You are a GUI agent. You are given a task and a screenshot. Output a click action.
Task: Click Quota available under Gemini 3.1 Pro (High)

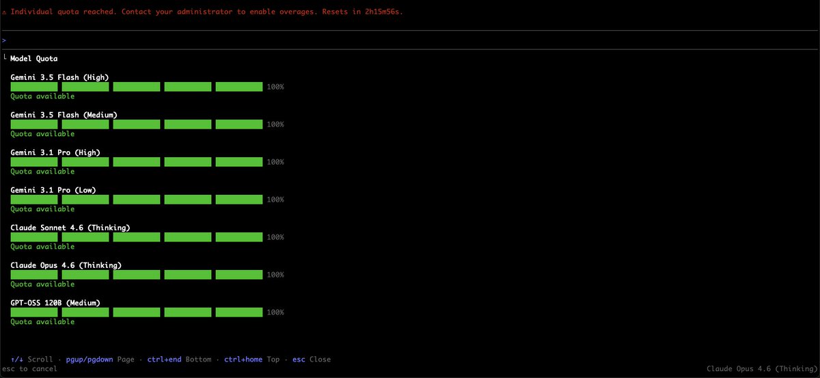[42, 172]
